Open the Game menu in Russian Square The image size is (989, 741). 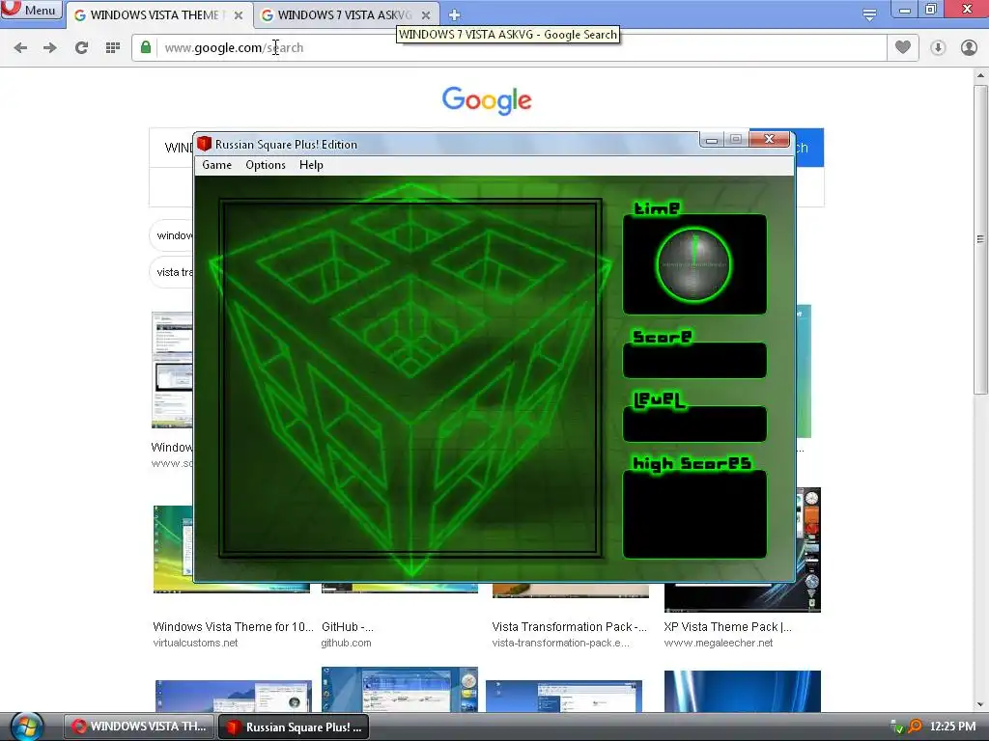coord(216,165)
